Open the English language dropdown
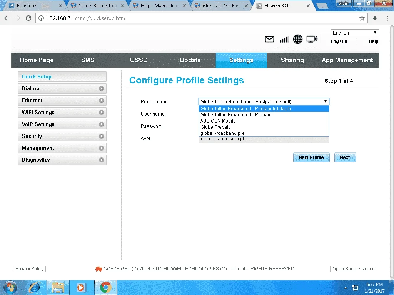Image resolution: width=394 pixels, height=295 pixels. (x=354, y=33)
